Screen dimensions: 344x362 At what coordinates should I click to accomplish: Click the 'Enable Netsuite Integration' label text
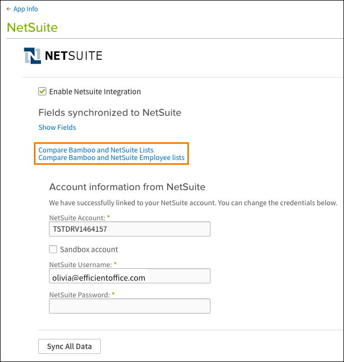tap(95, 92)
